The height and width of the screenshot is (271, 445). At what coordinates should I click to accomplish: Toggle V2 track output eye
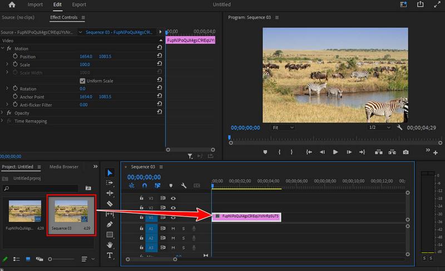click(173, 208)
